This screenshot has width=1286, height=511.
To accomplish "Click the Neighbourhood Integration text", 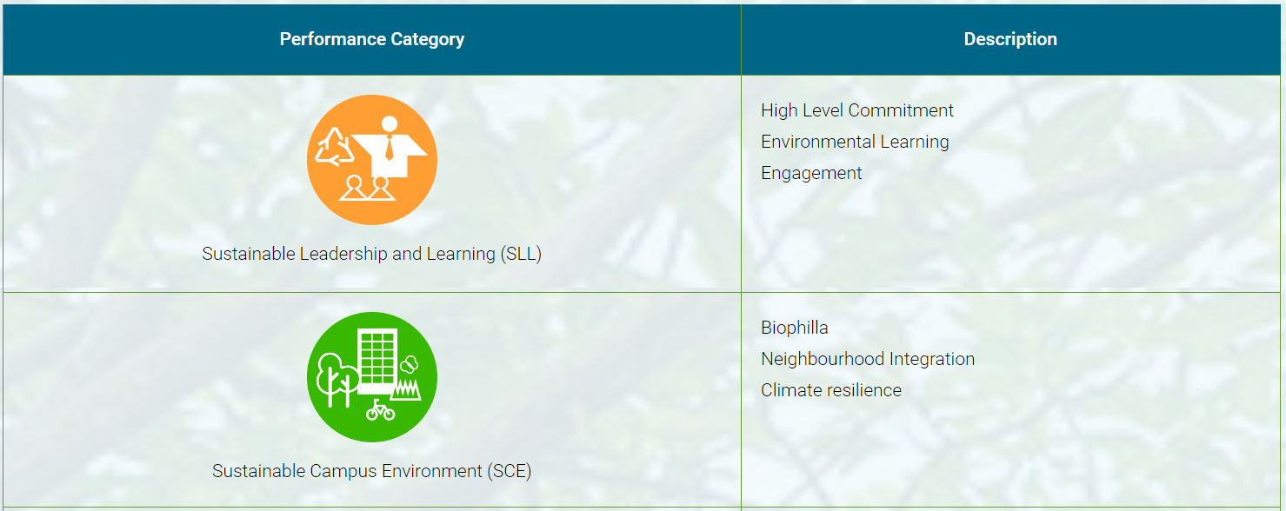I will [868, 359].
